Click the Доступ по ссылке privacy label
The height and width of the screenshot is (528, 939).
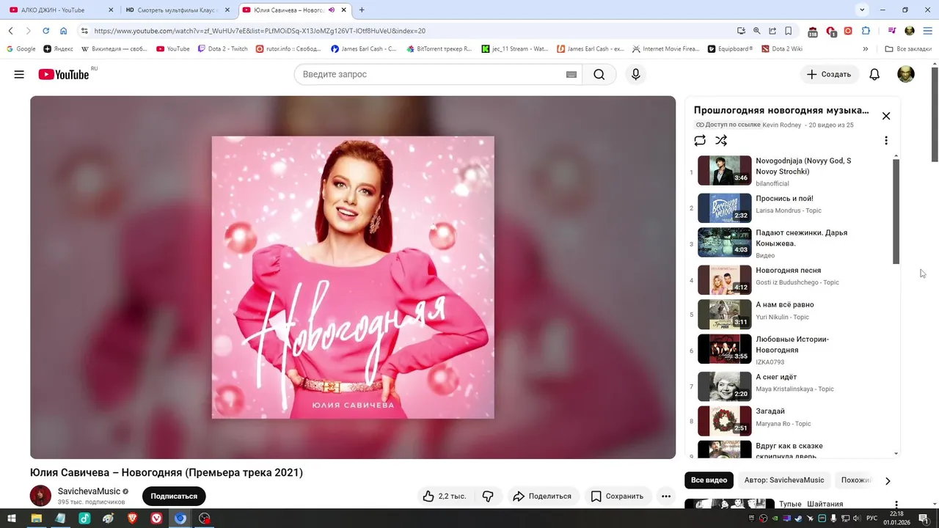pos(728,125)
